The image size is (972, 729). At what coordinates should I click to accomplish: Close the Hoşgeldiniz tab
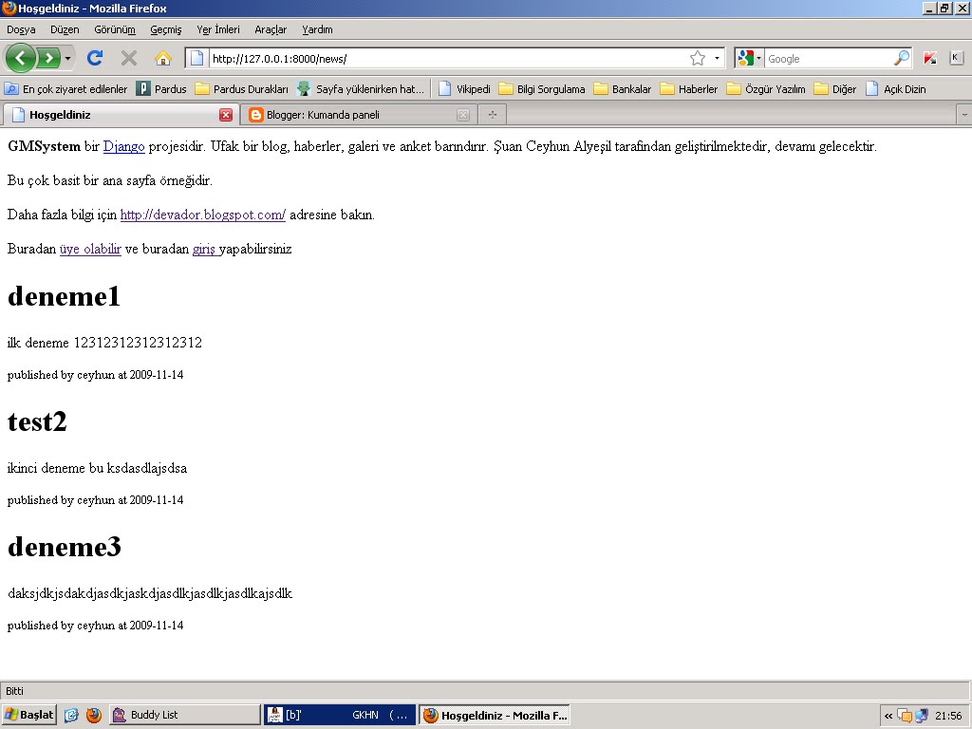tap(226, 115)
